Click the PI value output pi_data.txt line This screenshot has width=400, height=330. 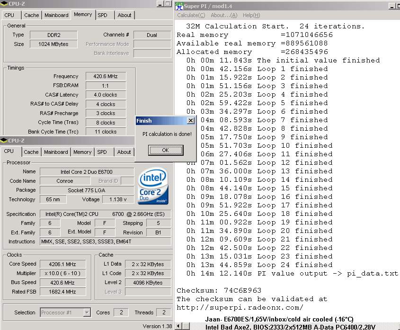[x=292, y=273]
